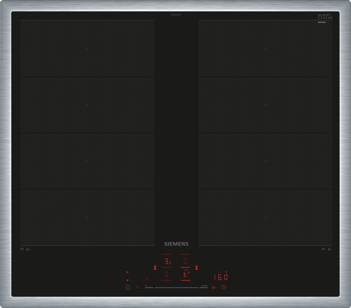The image size is (351, 308).
Task: Tap the right flex zone link icon
Action: 197,268
